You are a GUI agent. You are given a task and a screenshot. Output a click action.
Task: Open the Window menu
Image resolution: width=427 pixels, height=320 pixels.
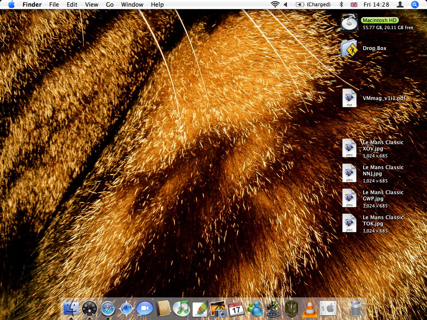[132, 5]
